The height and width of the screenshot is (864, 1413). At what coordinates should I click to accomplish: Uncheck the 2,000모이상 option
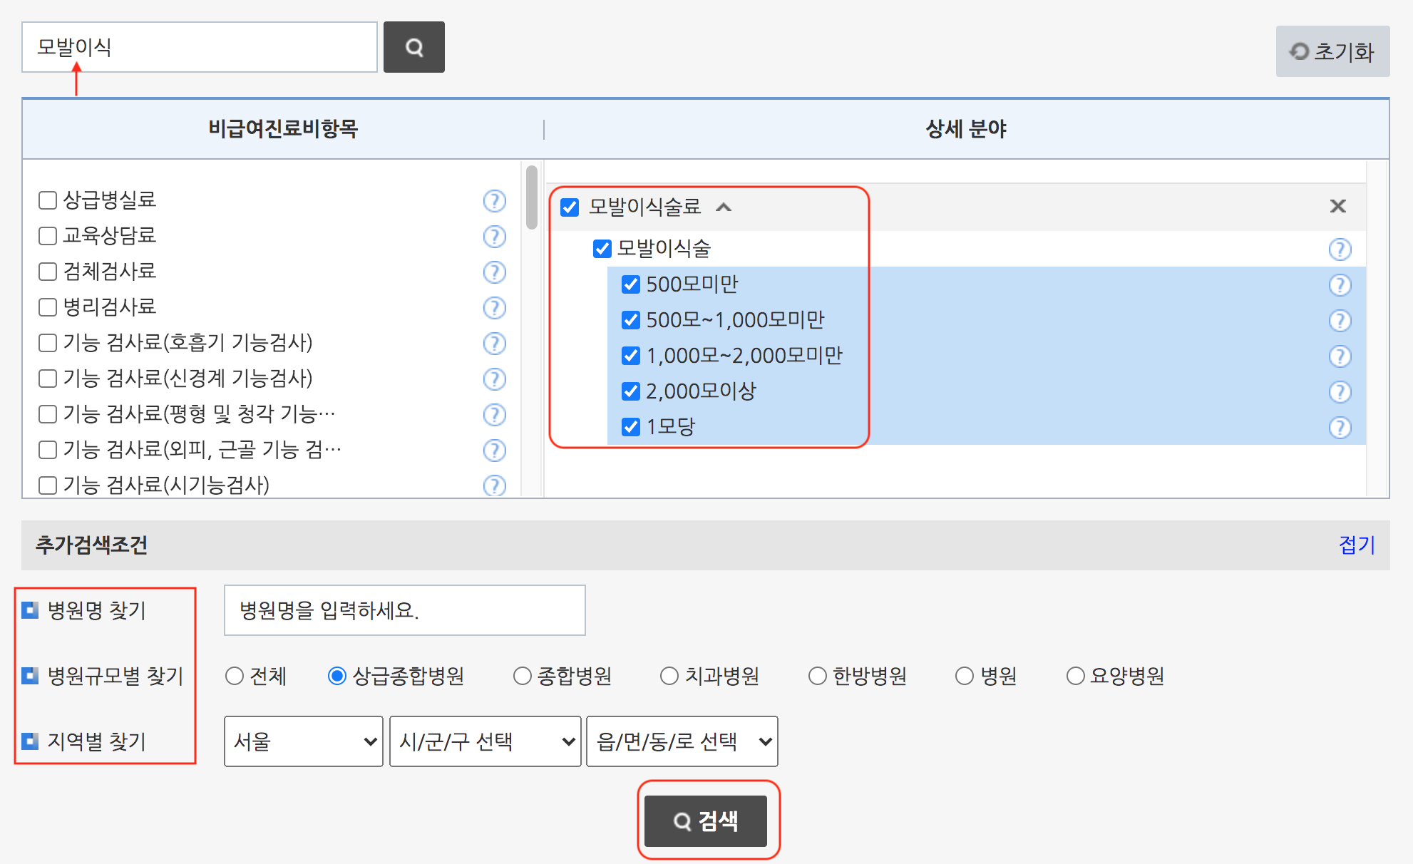630,391
